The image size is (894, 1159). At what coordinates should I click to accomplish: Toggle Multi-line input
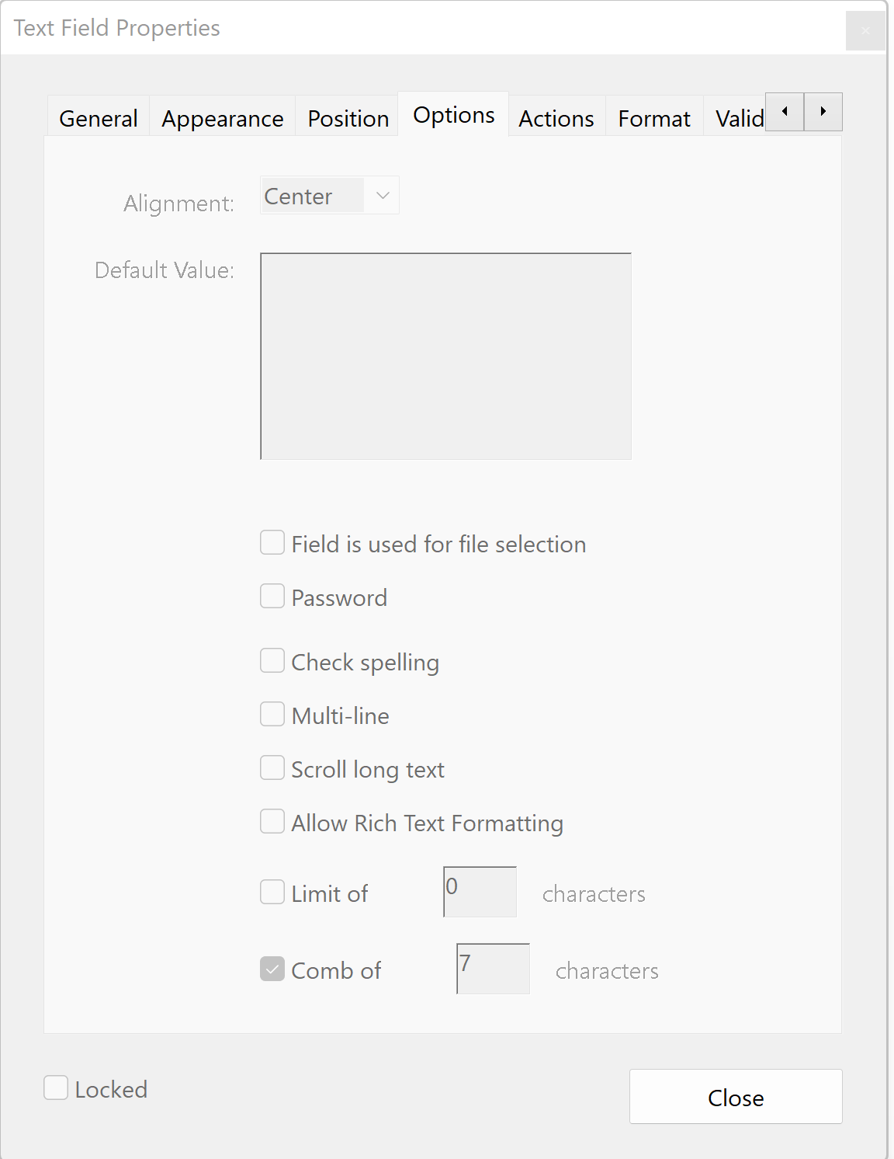click(272, 714)
